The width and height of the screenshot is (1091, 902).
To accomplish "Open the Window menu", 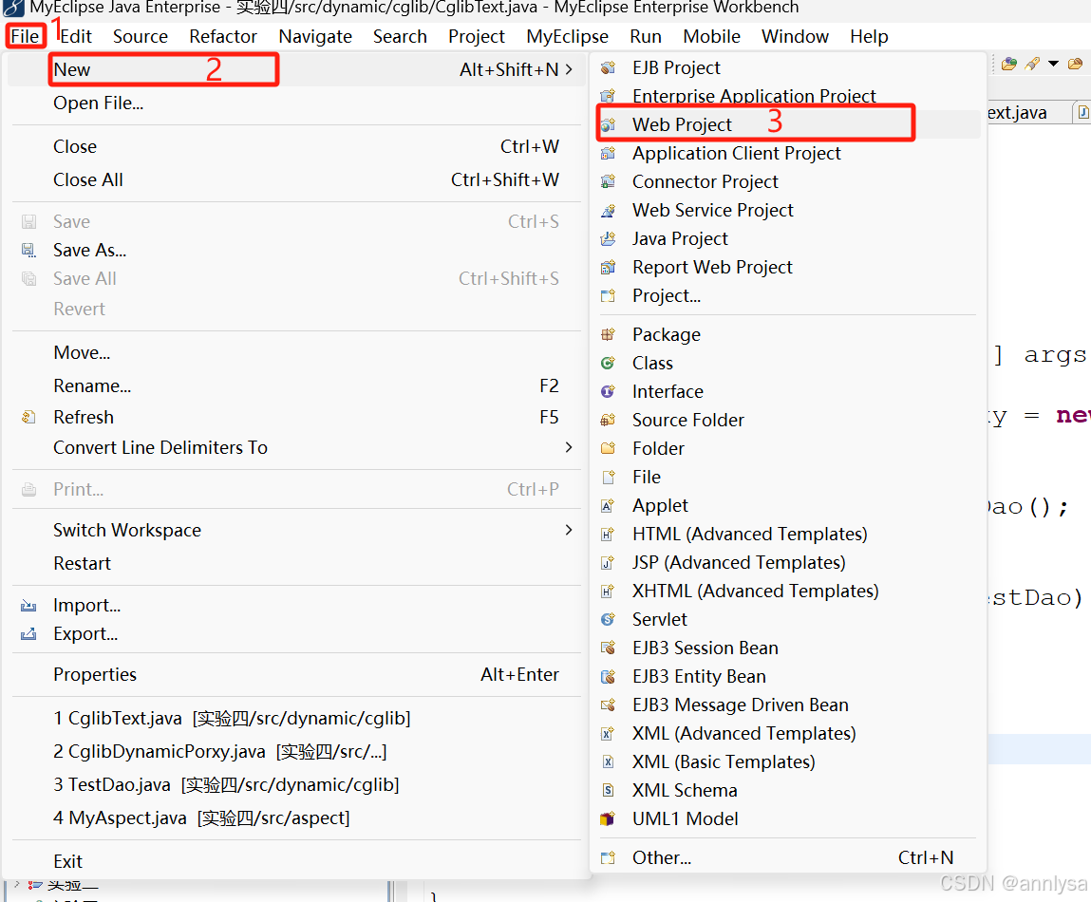I will click(795, 36).
